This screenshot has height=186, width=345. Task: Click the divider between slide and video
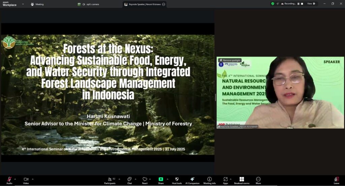[x=216, y=97]
